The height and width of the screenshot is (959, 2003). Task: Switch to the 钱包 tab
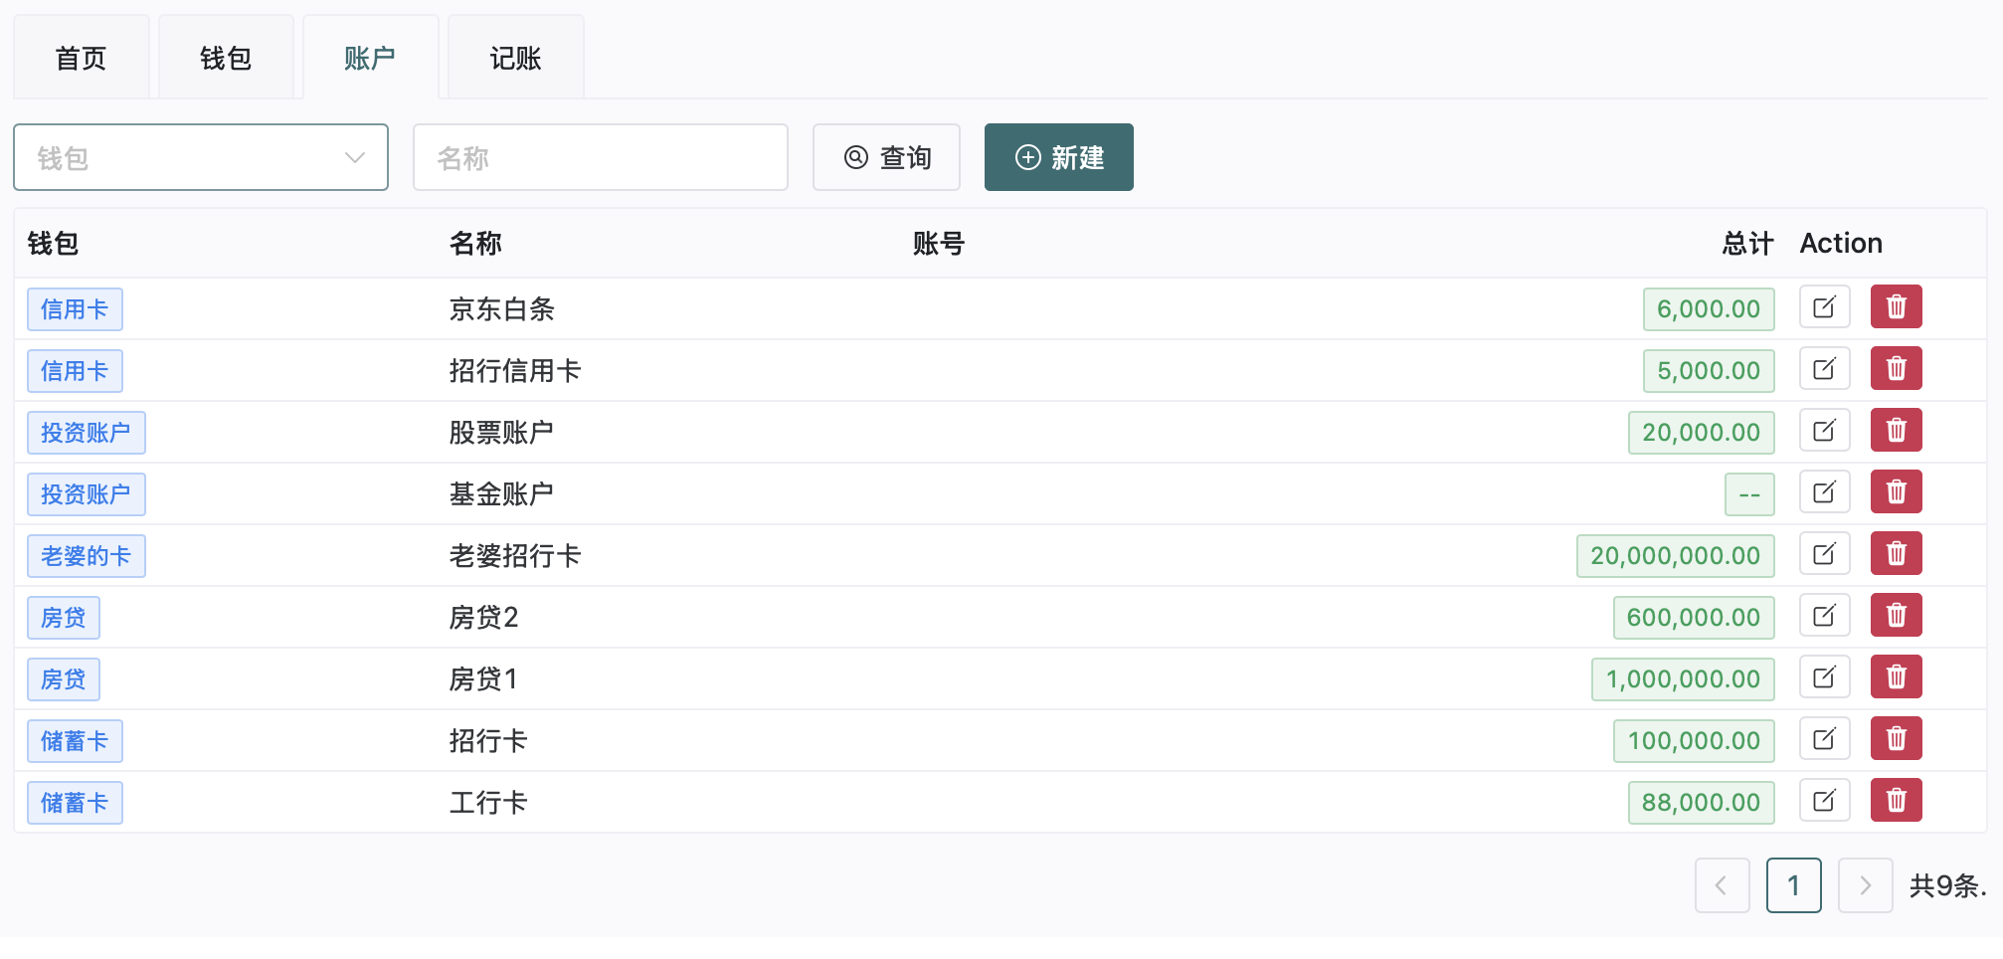226,58
